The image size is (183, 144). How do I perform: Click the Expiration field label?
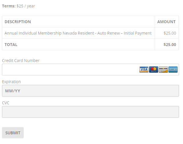coord(11,82)
